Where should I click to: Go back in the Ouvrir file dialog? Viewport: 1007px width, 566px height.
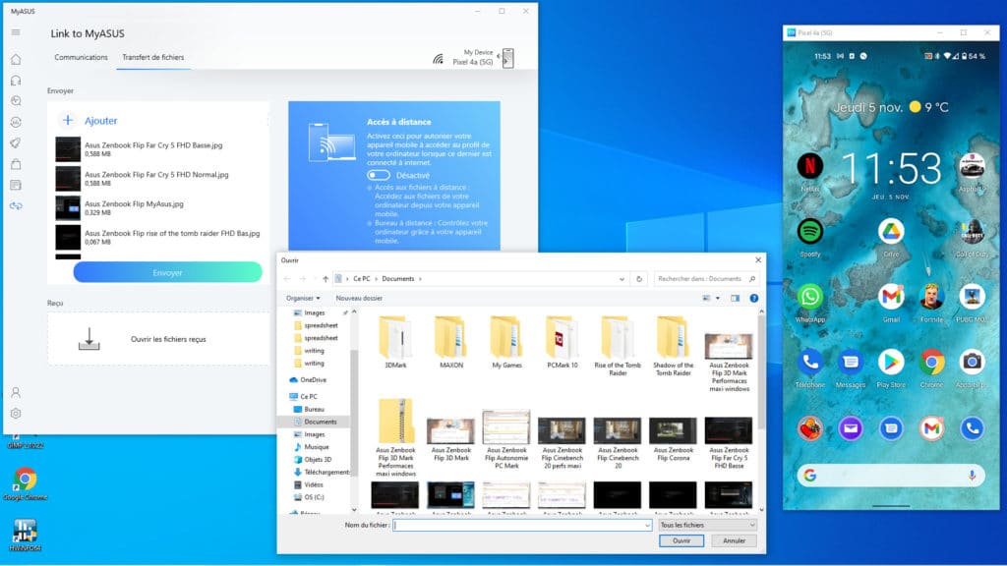(287, 278)
